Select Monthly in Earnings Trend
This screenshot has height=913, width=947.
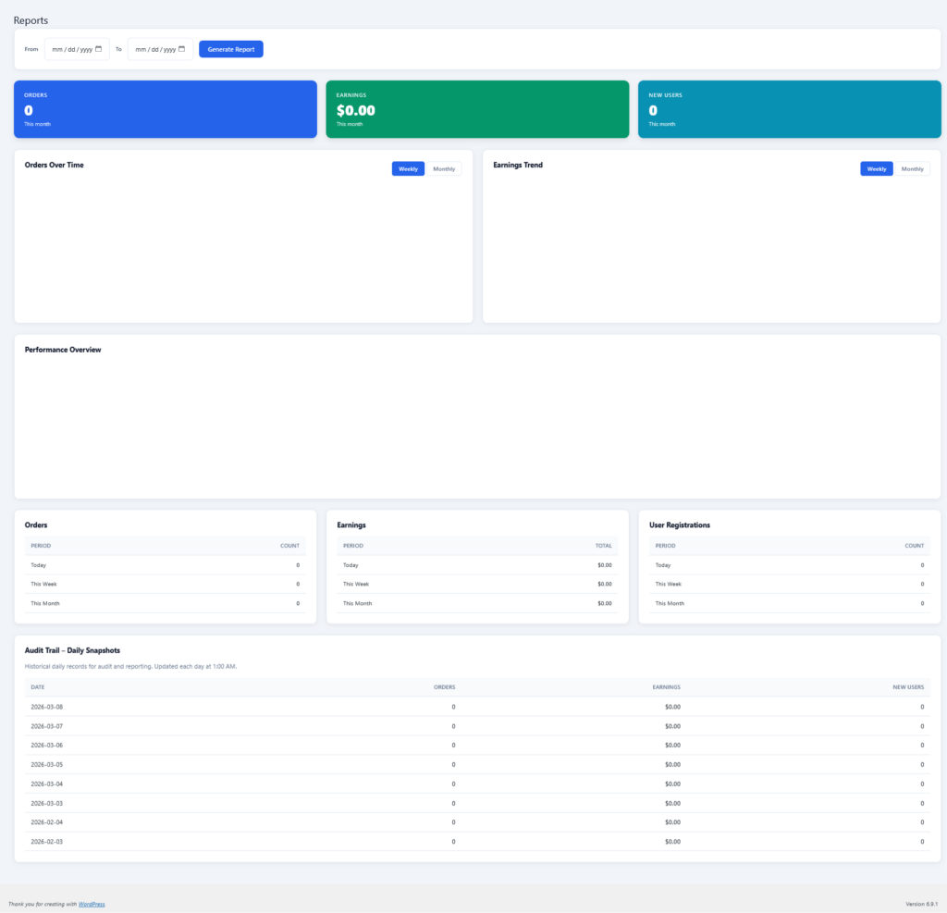(x=912, y=169)
